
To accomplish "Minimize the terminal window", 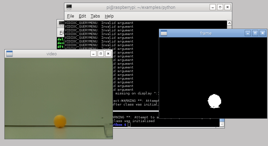I will (x=213, y=7).
